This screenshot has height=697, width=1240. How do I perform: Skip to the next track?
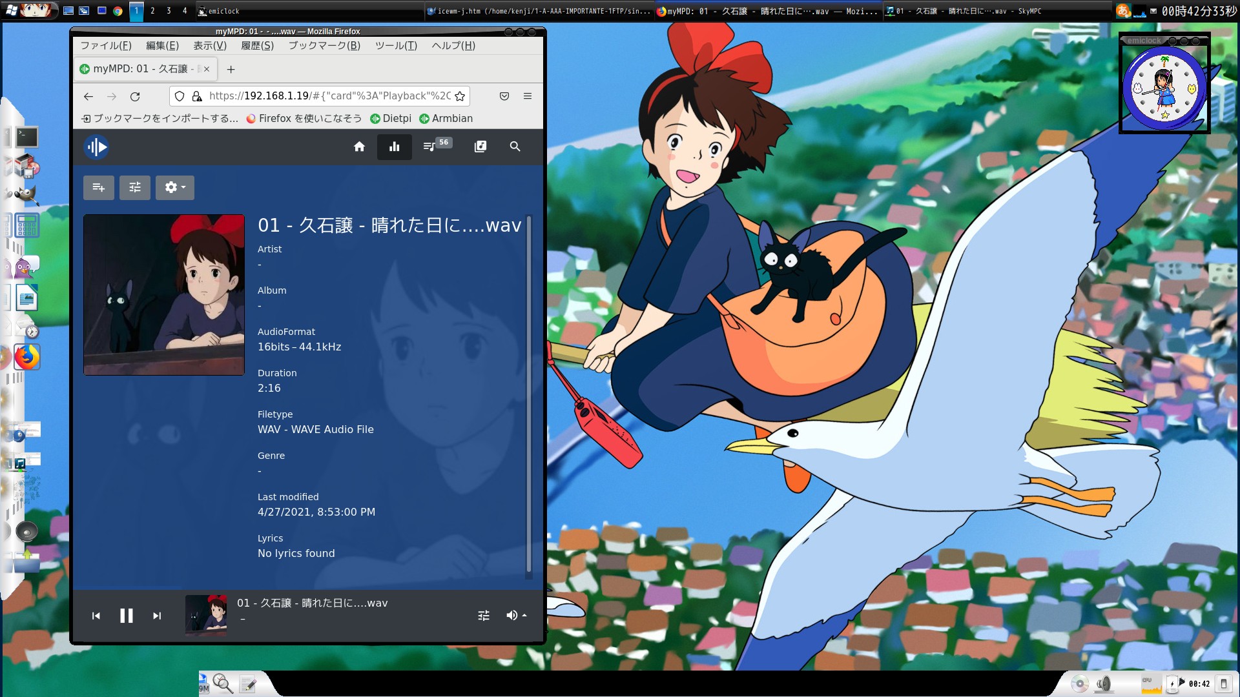pyautogui.click(x=157, y=616)
